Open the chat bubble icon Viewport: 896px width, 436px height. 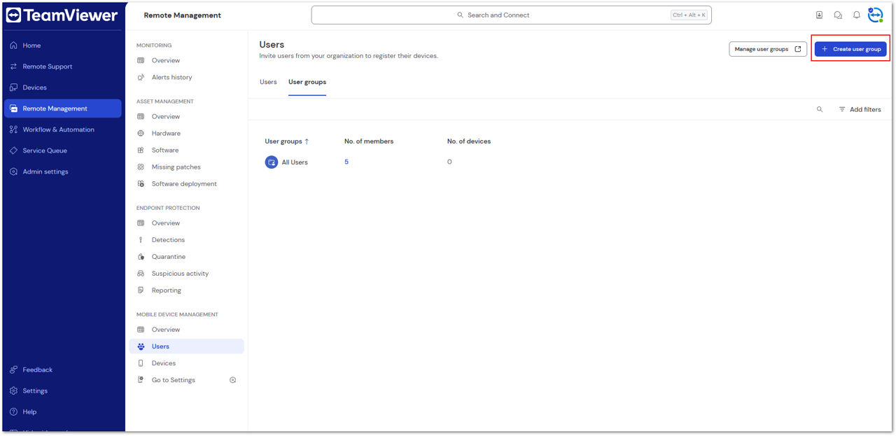[x=838, y=15]
